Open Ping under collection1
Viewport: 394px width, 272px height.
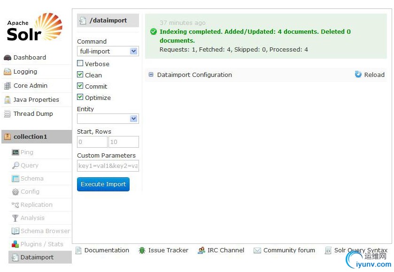(x=27, y=152)
